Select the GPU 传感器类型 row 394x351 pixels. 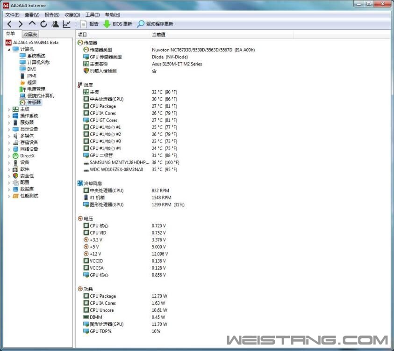pos(136,57)
